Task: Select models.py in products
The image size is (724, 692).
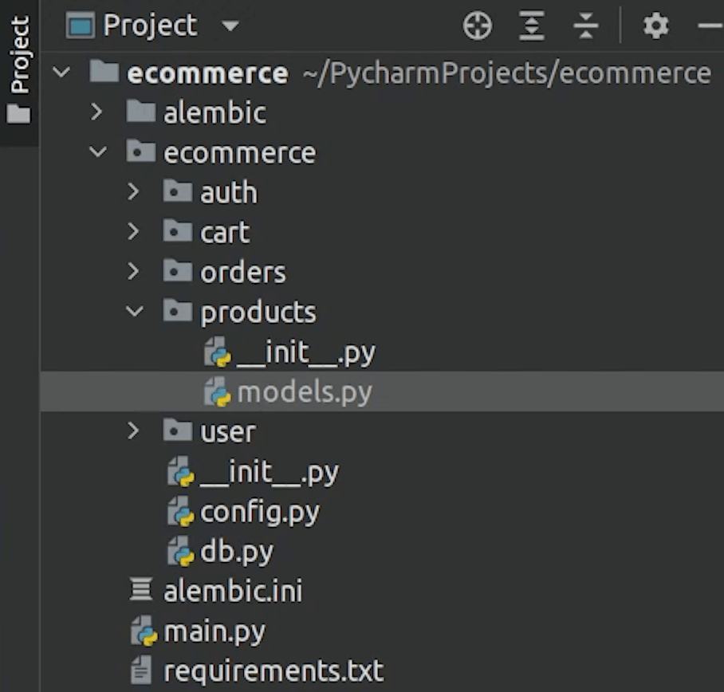Action: [303, 392]
